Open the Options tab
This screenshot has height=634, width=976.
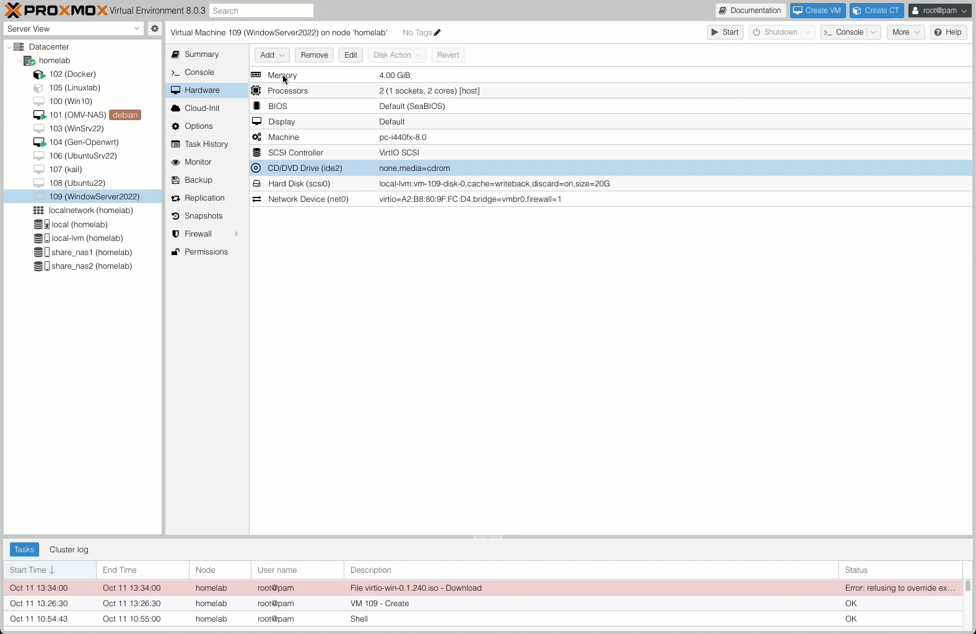tap(207, 126)
